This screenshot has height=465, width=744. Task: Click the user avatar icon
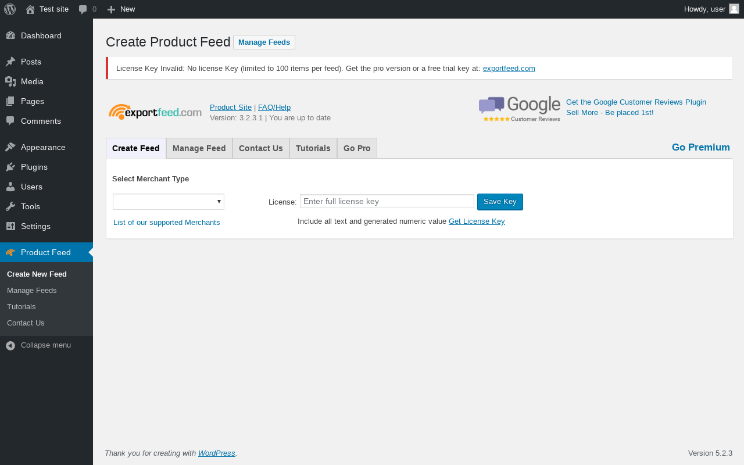click(734, 9)
